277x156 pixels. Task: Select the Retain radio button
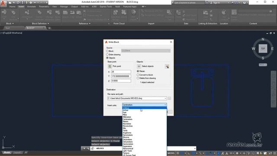point(138,71)
